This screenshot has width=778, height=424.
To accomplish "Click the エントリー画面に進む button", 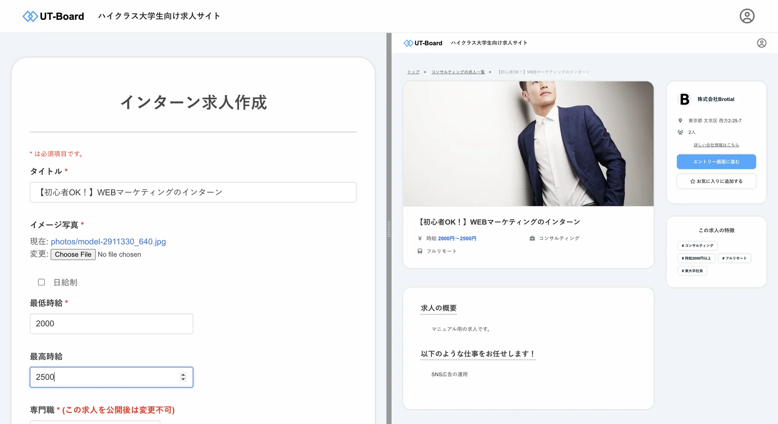I will point(716,162).
